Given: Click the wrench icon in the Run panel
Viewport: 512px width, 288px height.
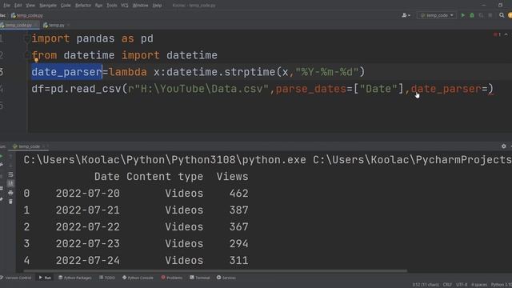Looking at the screenshot, I should coord(2,165).
